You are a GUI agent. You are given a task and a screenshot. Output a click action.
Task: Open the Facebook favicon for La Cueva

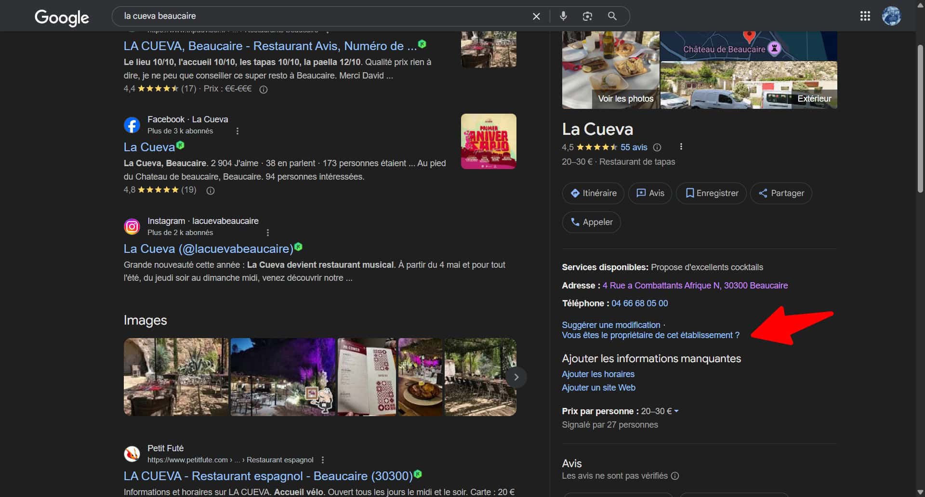pos(132,125)
